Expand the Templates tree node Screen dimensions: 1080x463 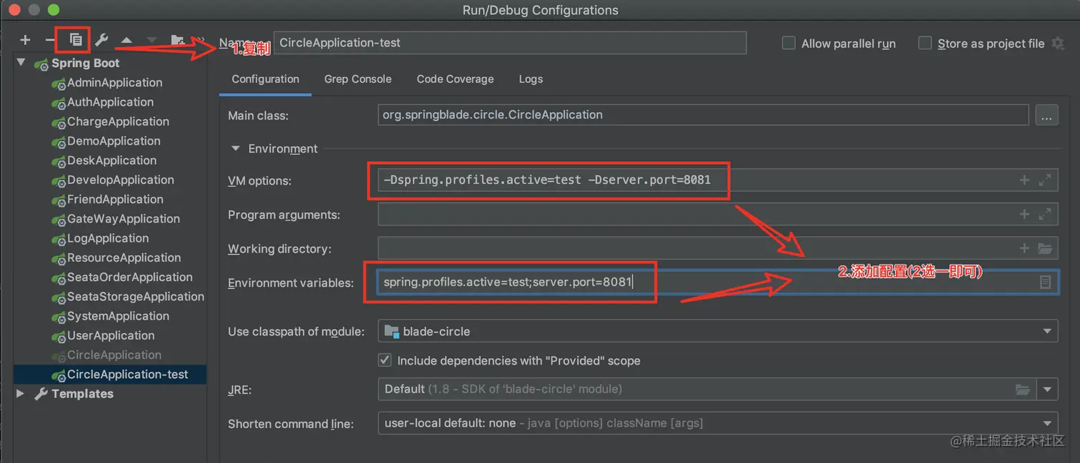21,394
